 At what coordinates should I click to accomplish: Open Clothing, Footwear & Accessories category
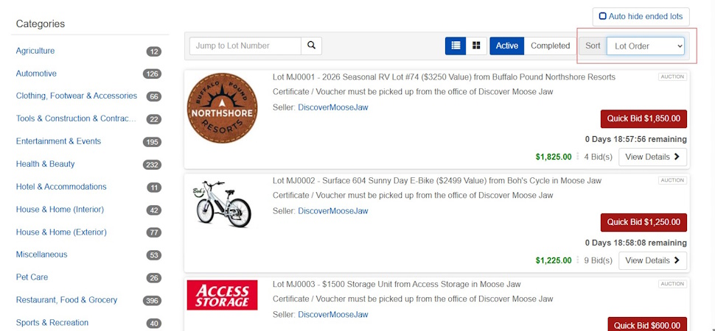[77, 96]
